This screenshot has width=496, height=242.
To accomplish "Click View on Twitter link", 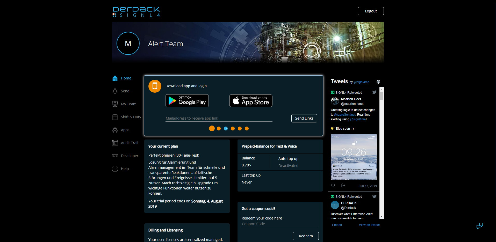I will pos(369,225).
